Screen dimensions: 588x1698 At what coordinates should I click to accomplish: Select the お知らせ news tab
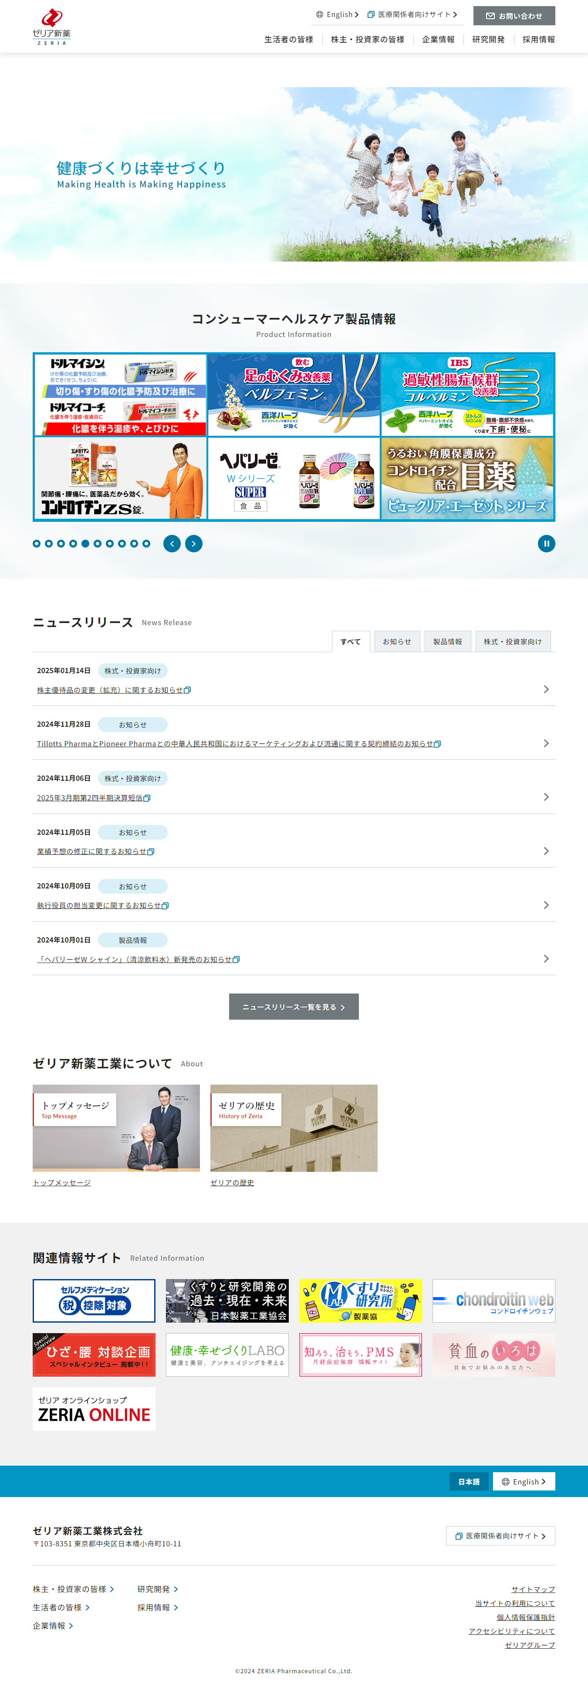tap(397, 641)
